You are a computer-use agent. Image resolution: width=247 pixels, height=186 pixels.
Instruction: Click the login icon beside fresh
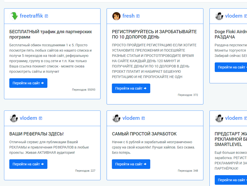click(138, 16)
